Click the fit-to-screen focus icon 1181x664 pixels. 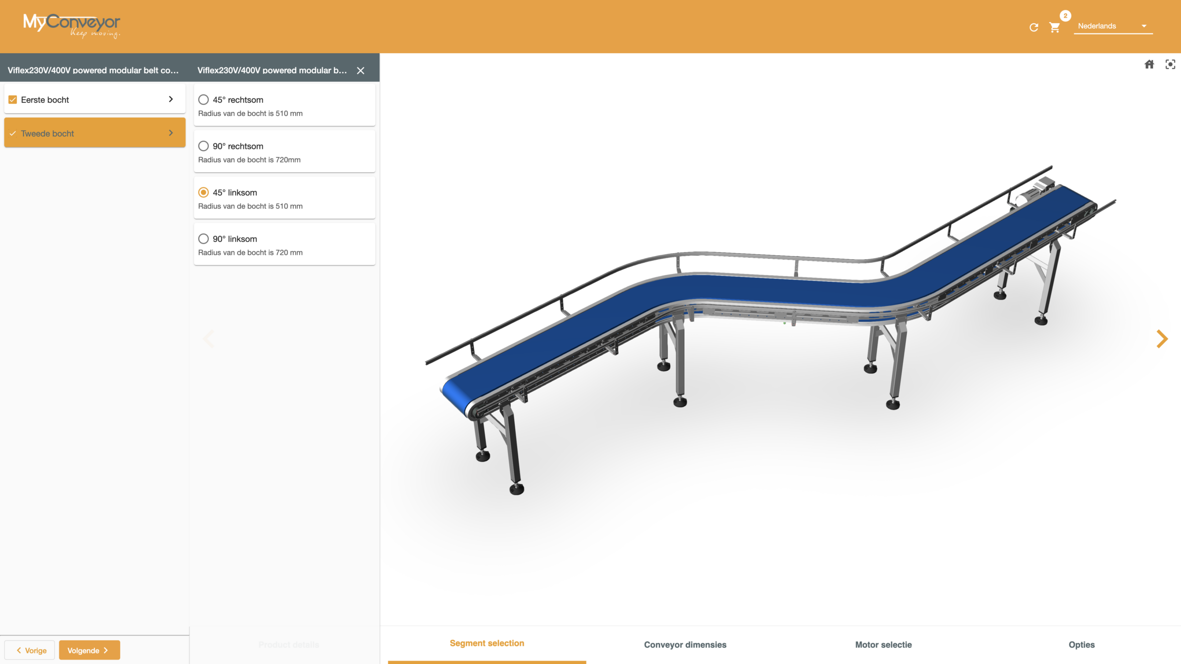coord(1170,64)
